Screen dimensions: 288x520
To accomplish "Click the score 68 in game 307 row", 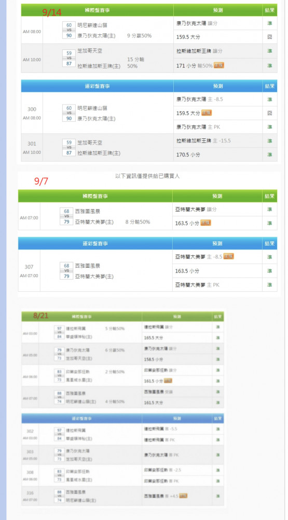I will click(x=66, y=266).
